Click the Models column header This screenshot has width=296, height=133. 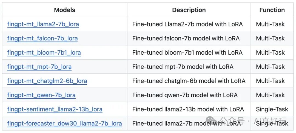click(64, 10)
